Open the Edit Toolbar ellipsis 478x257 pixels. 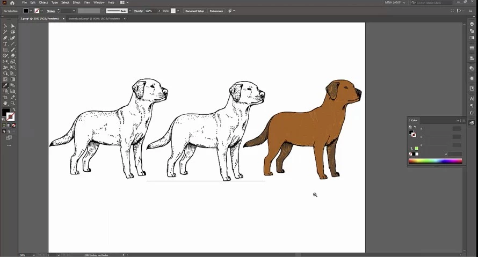9,145
